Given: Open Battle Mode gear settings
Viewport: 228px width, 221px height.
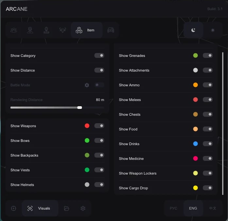Looking at the screenshot, I should [87, 85].
